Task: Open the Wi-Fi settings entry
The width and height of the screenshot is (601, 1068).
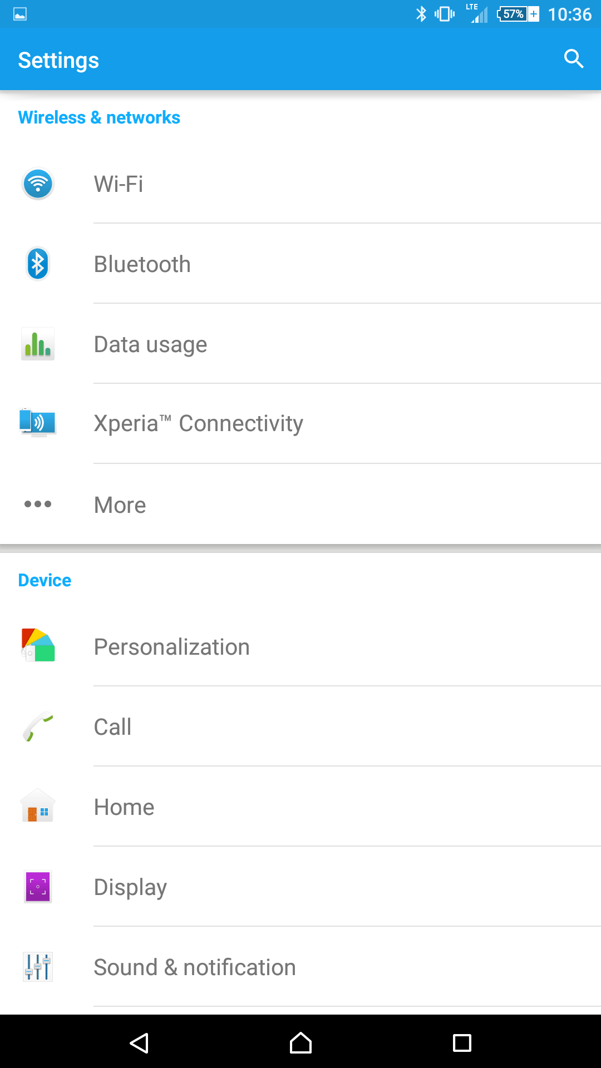Action: 300,184
